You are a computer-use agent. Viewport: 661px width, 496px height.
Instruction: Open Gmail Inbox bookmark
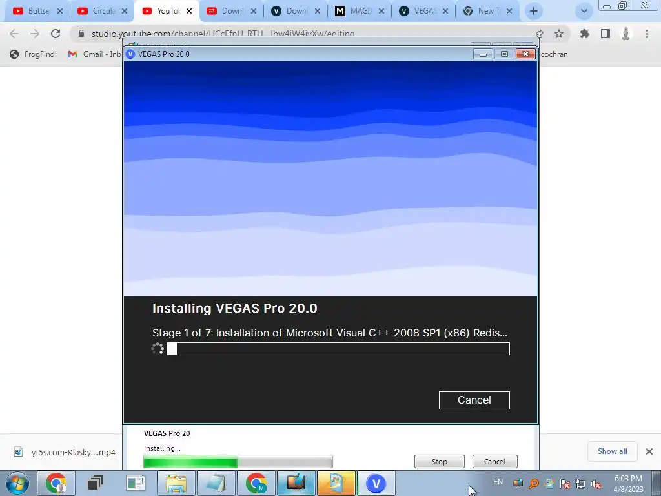click(x=96, y=54)
